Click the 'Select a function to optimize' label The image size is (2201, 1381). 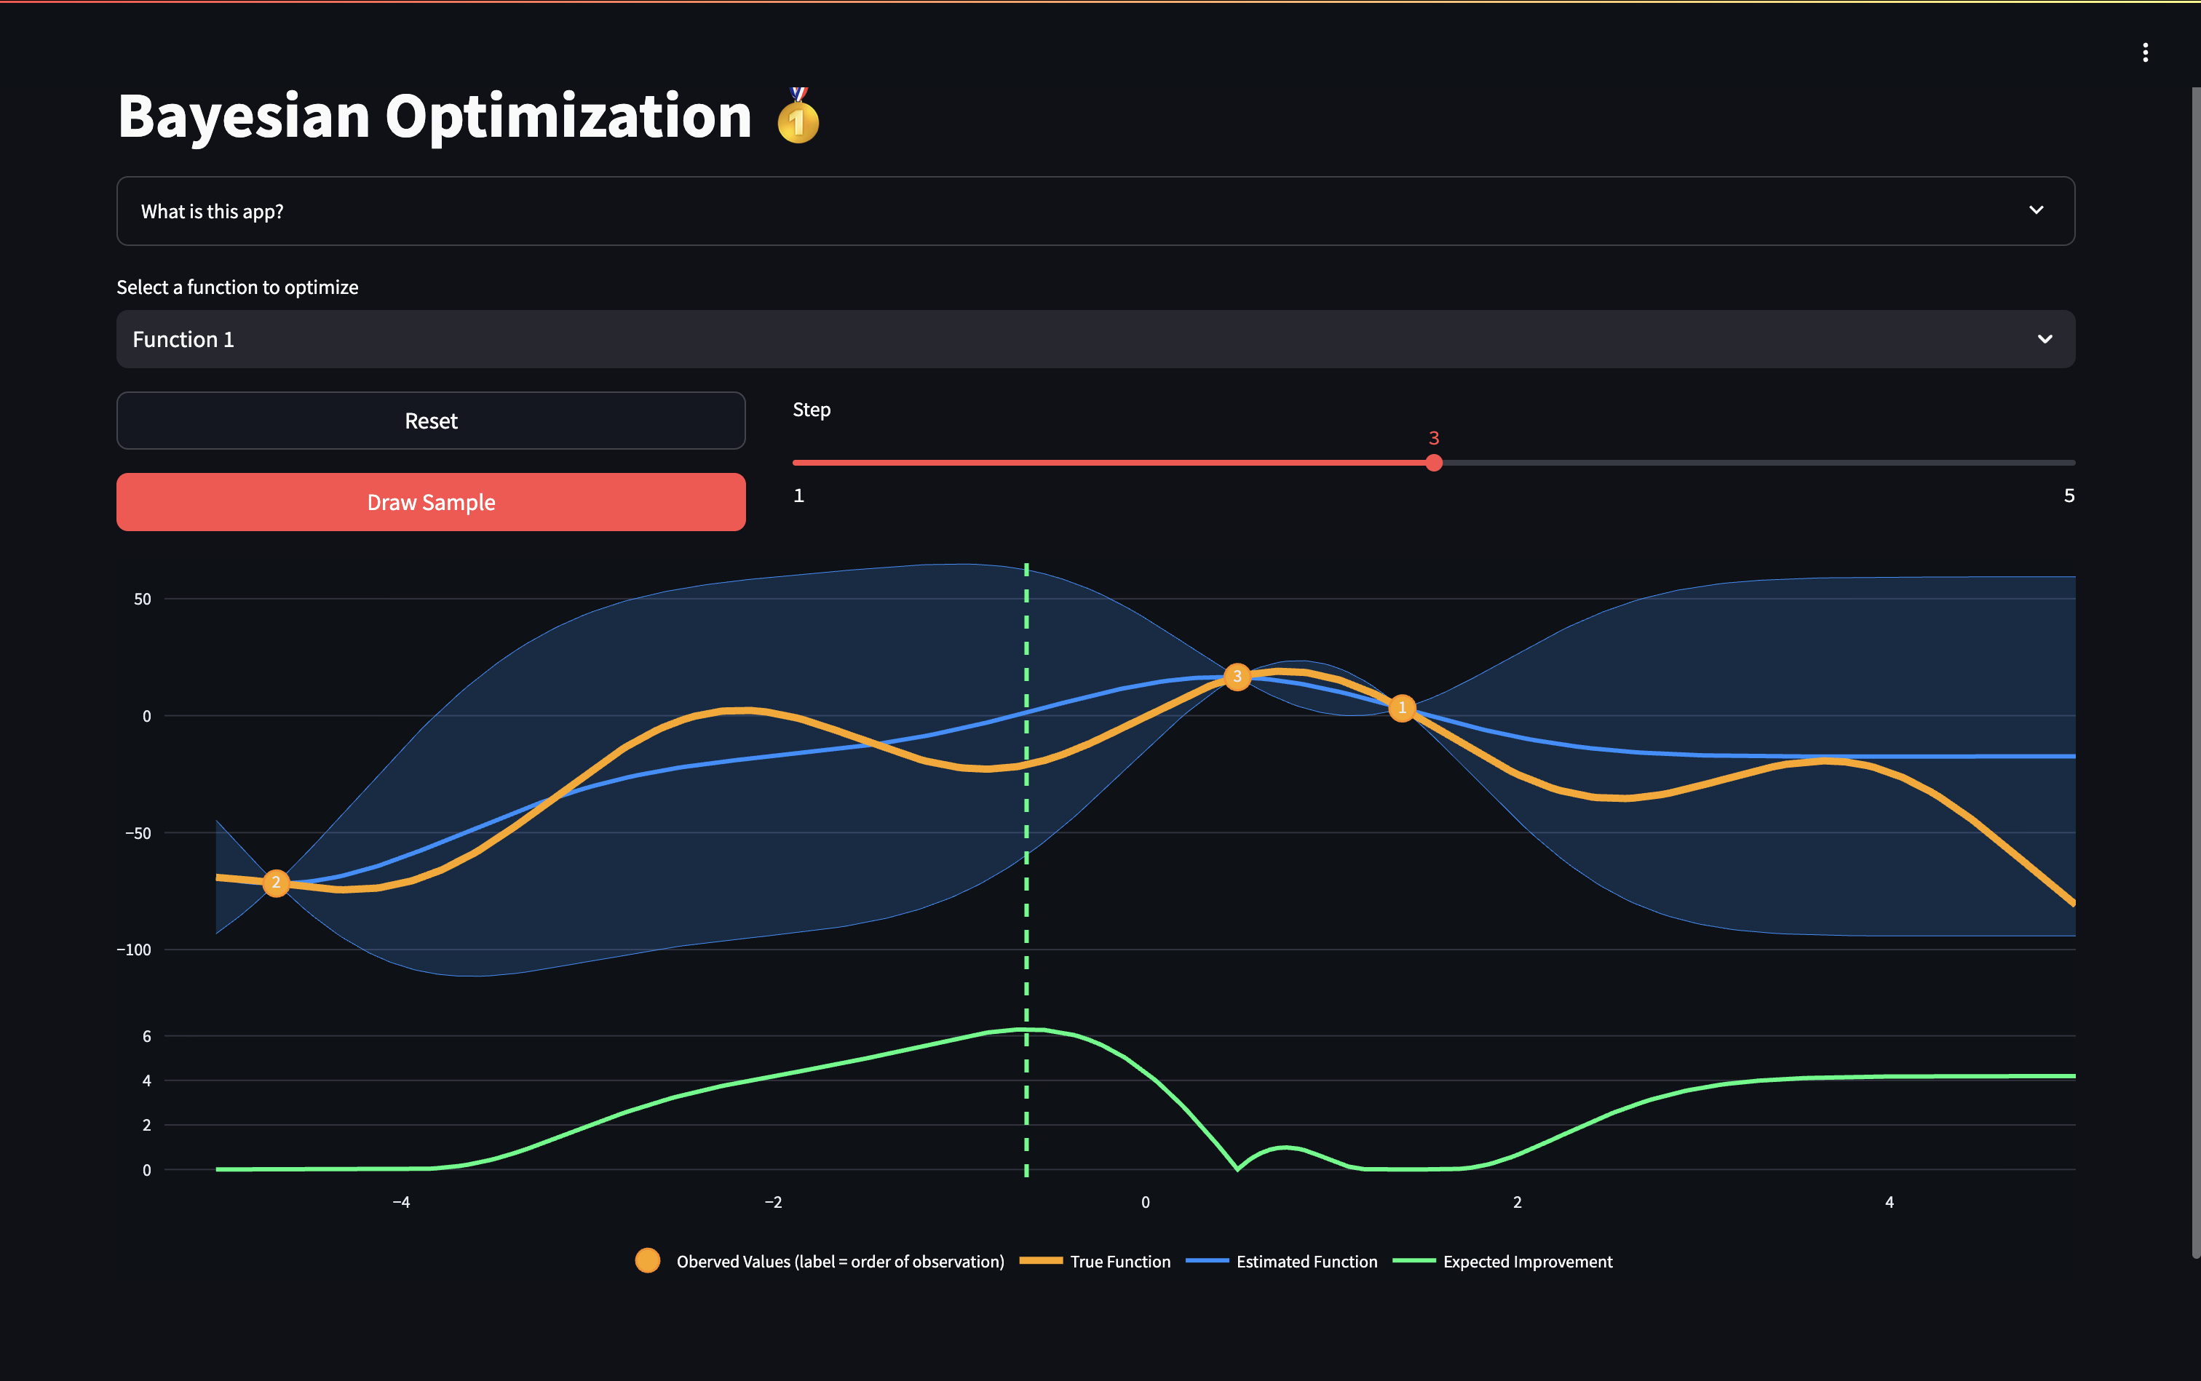click(237, 286)
